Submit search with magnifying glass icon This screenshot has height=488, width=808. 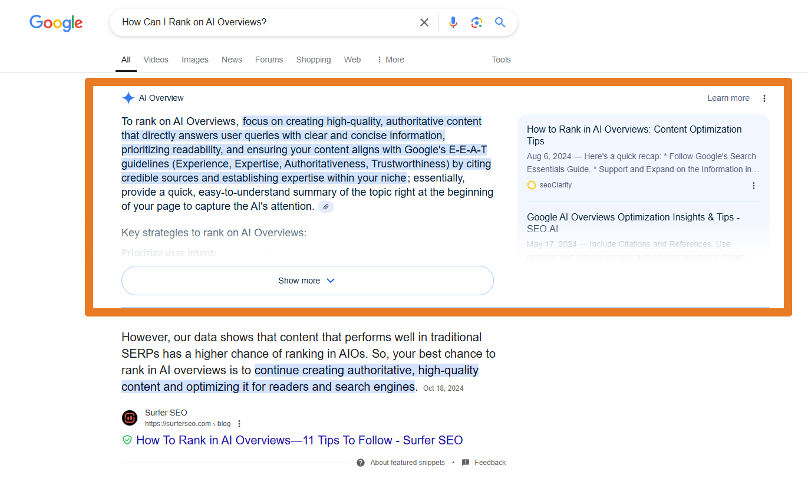point(500,22)
